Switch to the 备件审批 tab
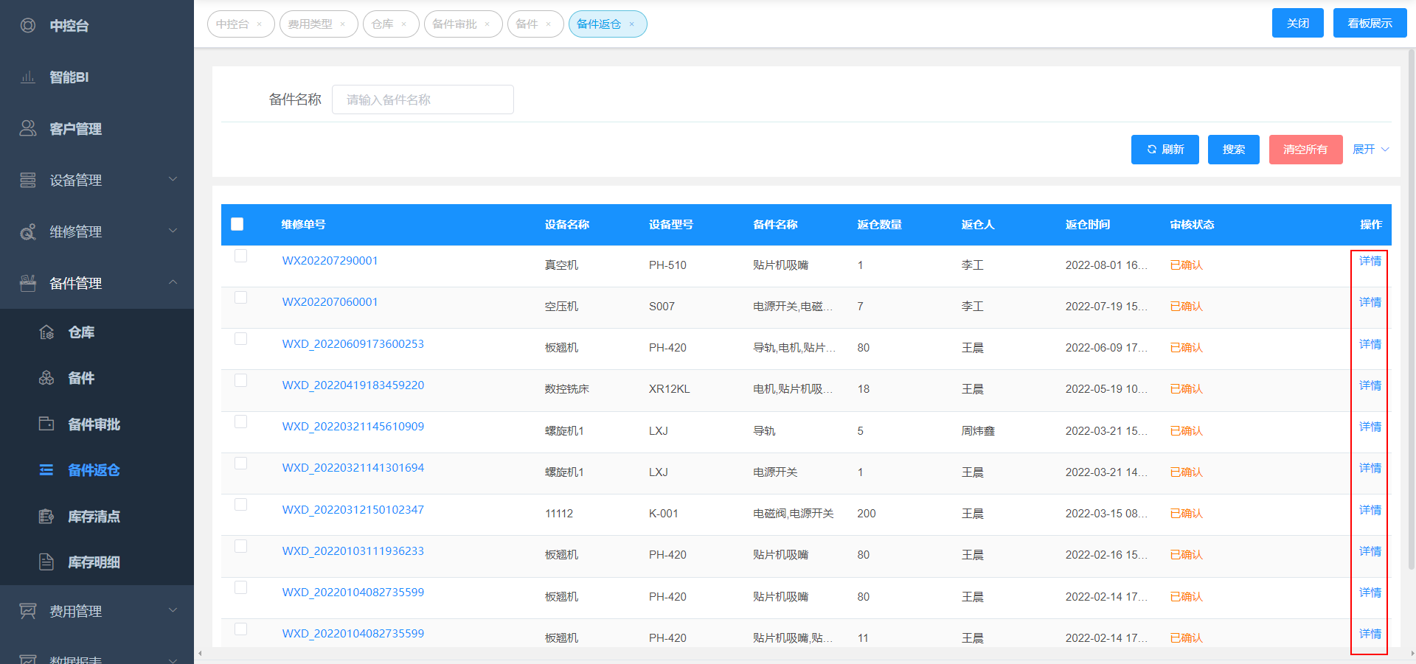 (x=454, y=24)
